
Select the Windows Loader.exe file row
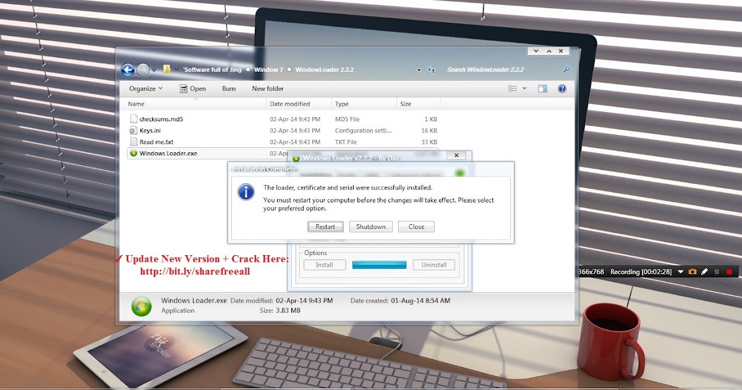283,153
